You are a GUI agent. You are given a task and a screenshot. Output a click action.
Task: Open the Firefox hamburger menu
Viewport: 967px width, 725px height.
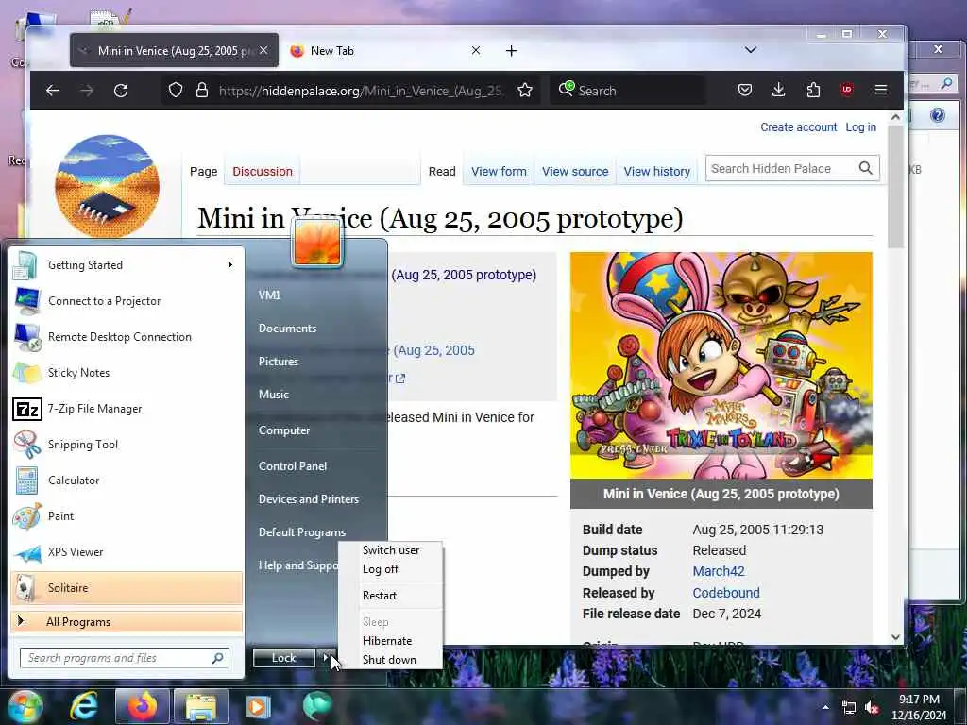coord(881,90)
